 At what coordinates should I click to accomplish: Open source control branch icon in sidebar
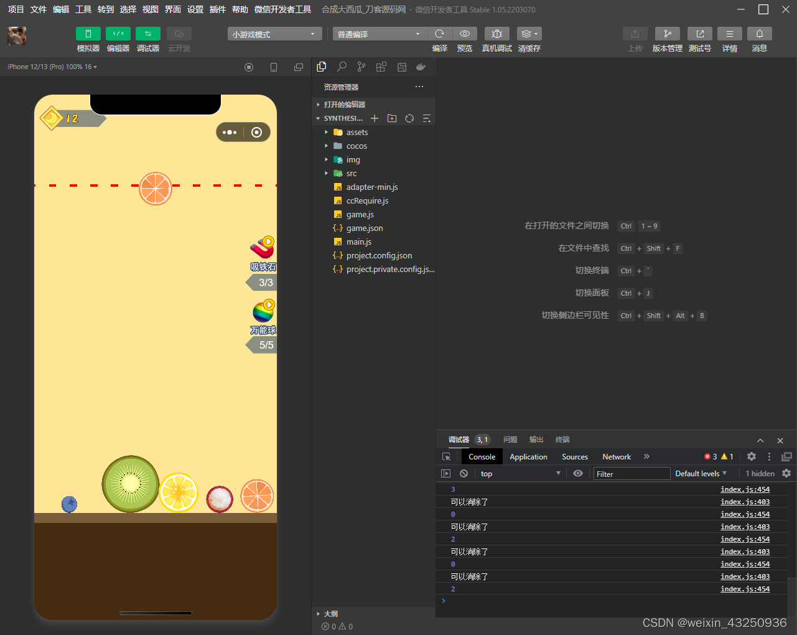361,67
